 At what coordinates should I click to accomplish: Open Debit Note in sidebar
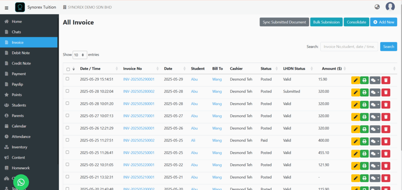click(29, 53)
